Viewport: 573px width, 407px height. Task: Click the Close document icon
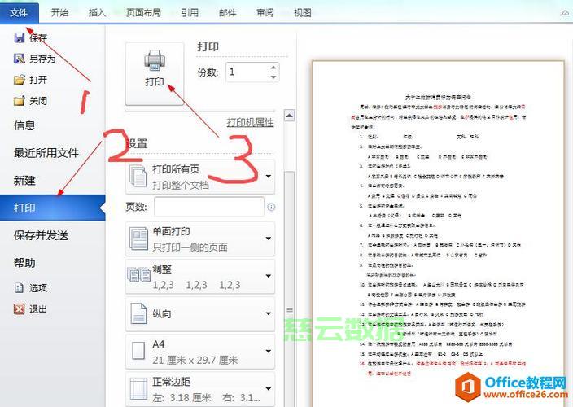(20, 101)
